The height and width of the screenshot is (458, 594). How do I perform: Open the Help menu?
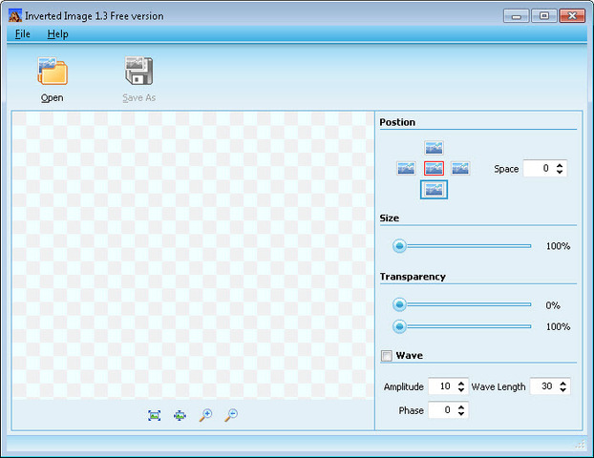tap(57, 34)
